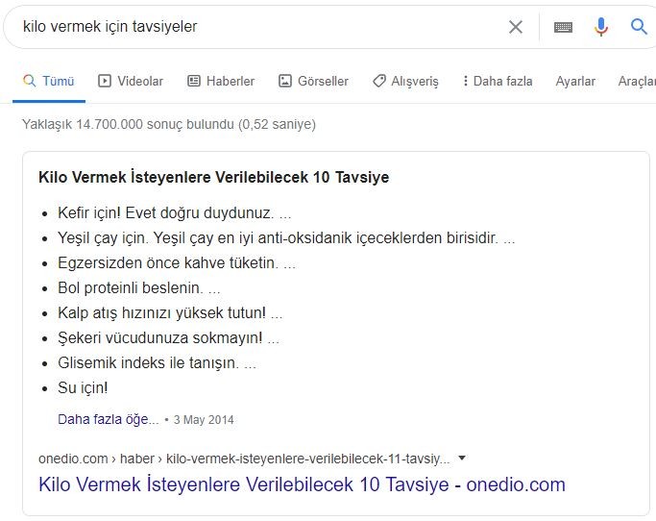Select 'Egzersizden önce kahve tüketin' item
The height and width of the screenshot is (521, 656).
coord(177,263)
